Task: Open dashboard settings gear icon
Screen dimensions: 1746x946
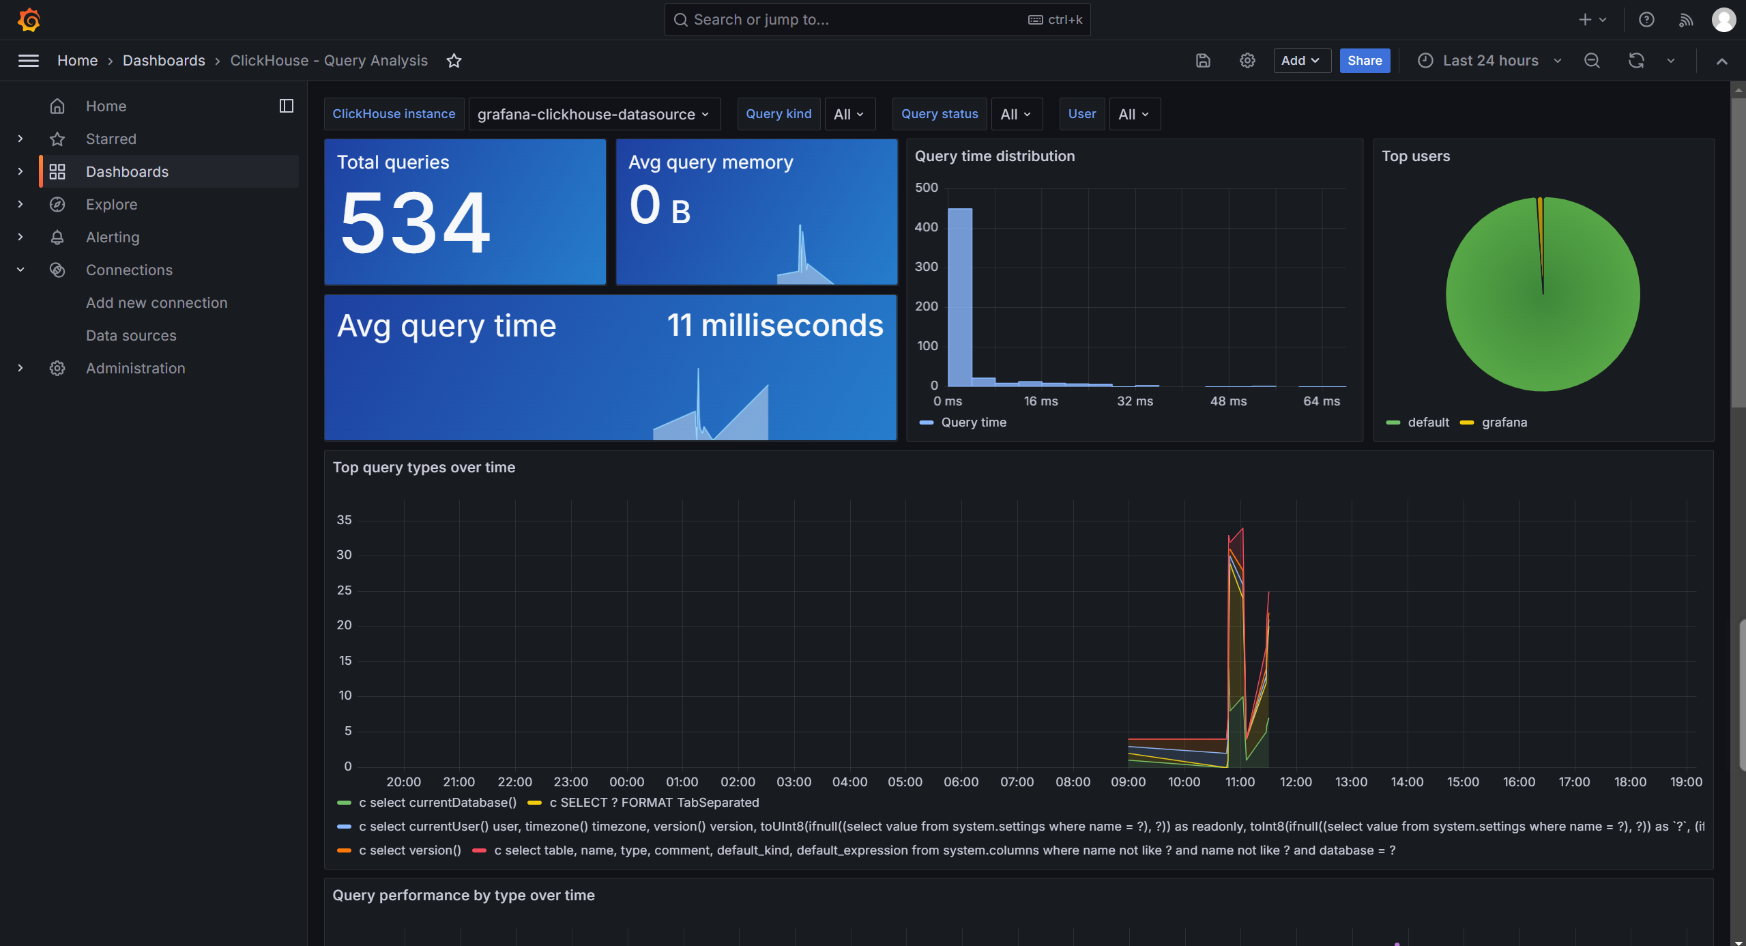Action: tap(1247, 61)
